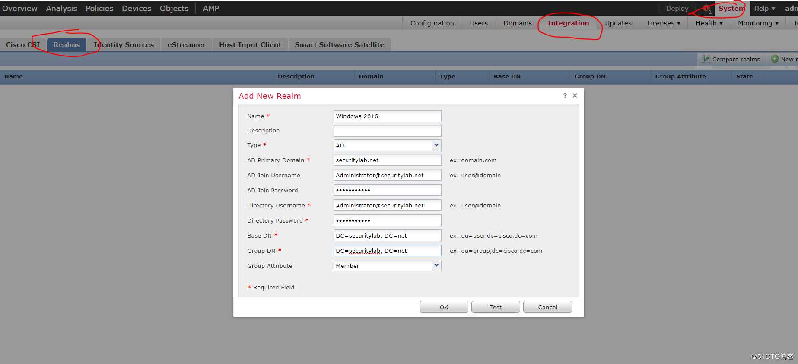
Task: Open the System menu
Action: click(x=731, y=9)
